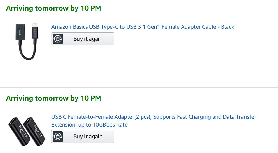Click the left Type-C 3.1 adapter in the image

[x=19, y=132]
